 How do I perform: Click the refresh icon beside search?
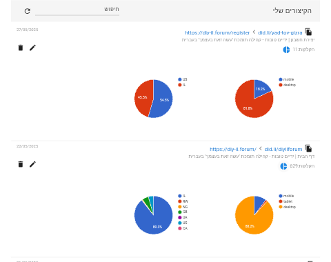tap(28, 11)
